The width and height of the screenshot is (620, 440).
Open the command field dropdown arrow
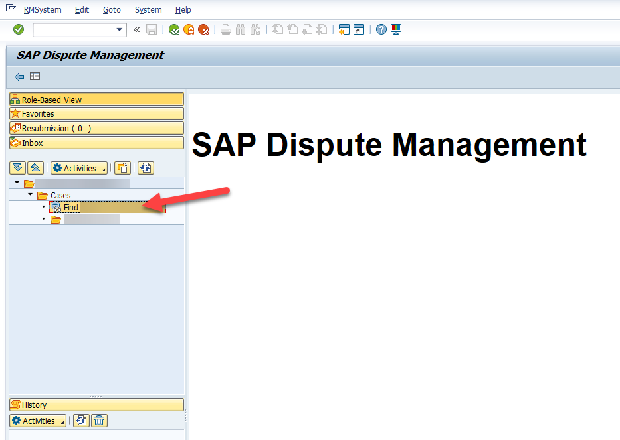[119, 29]
